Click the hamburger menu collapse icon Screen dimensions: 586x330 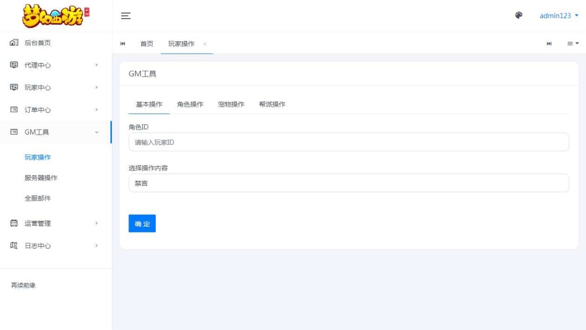[126, 16]
